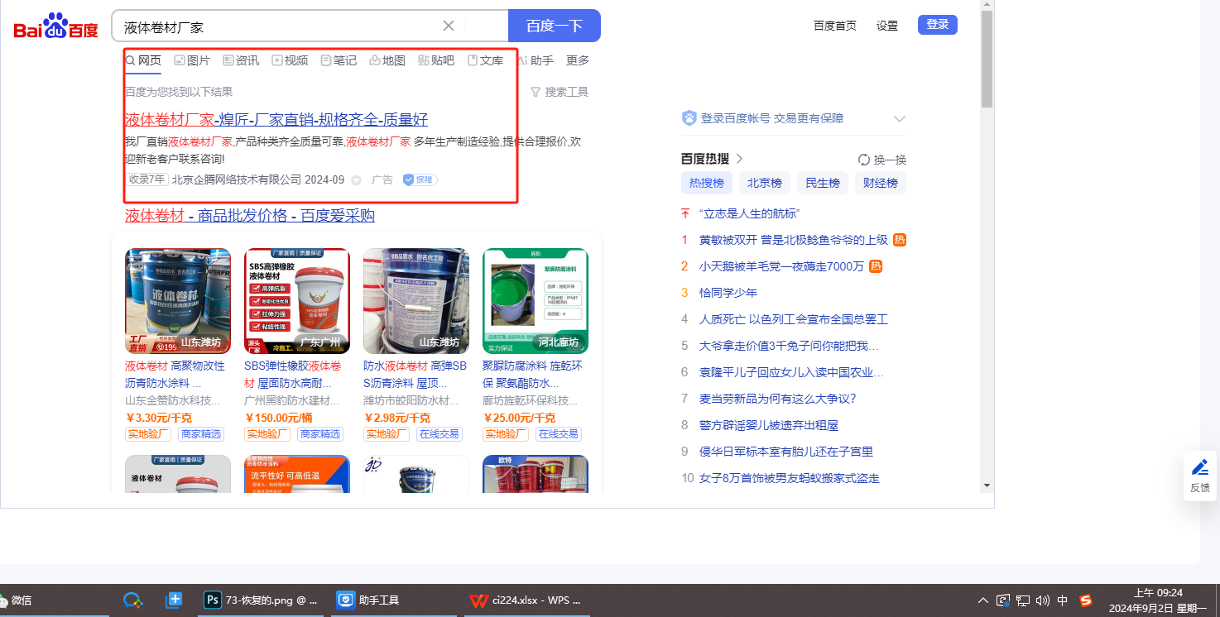Open product title 液体卷材 高聚物改性沥青防水涂料
This screenshot has width=1220, height=617.
(175, 375)
